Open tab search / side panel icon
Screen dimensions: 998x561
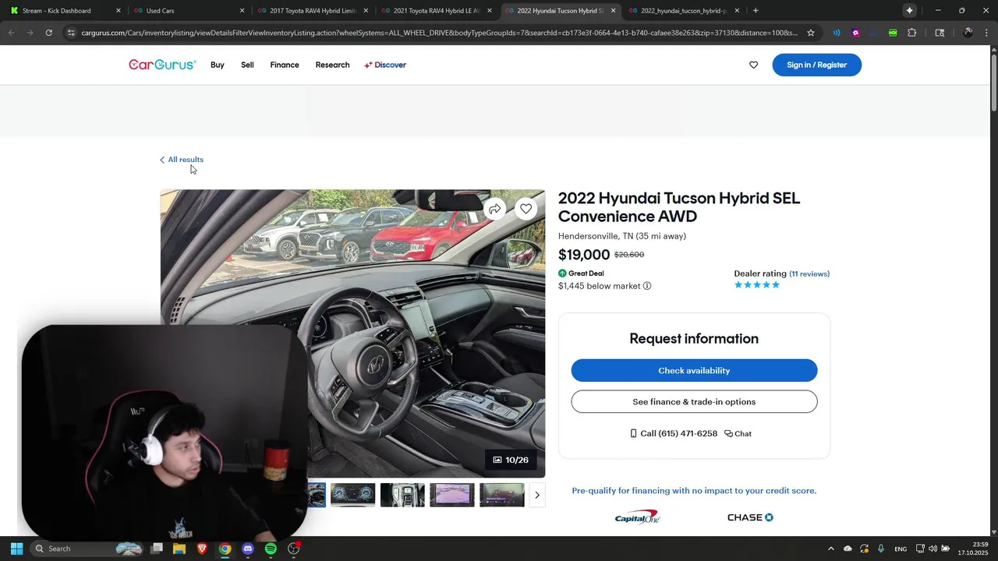940,33
